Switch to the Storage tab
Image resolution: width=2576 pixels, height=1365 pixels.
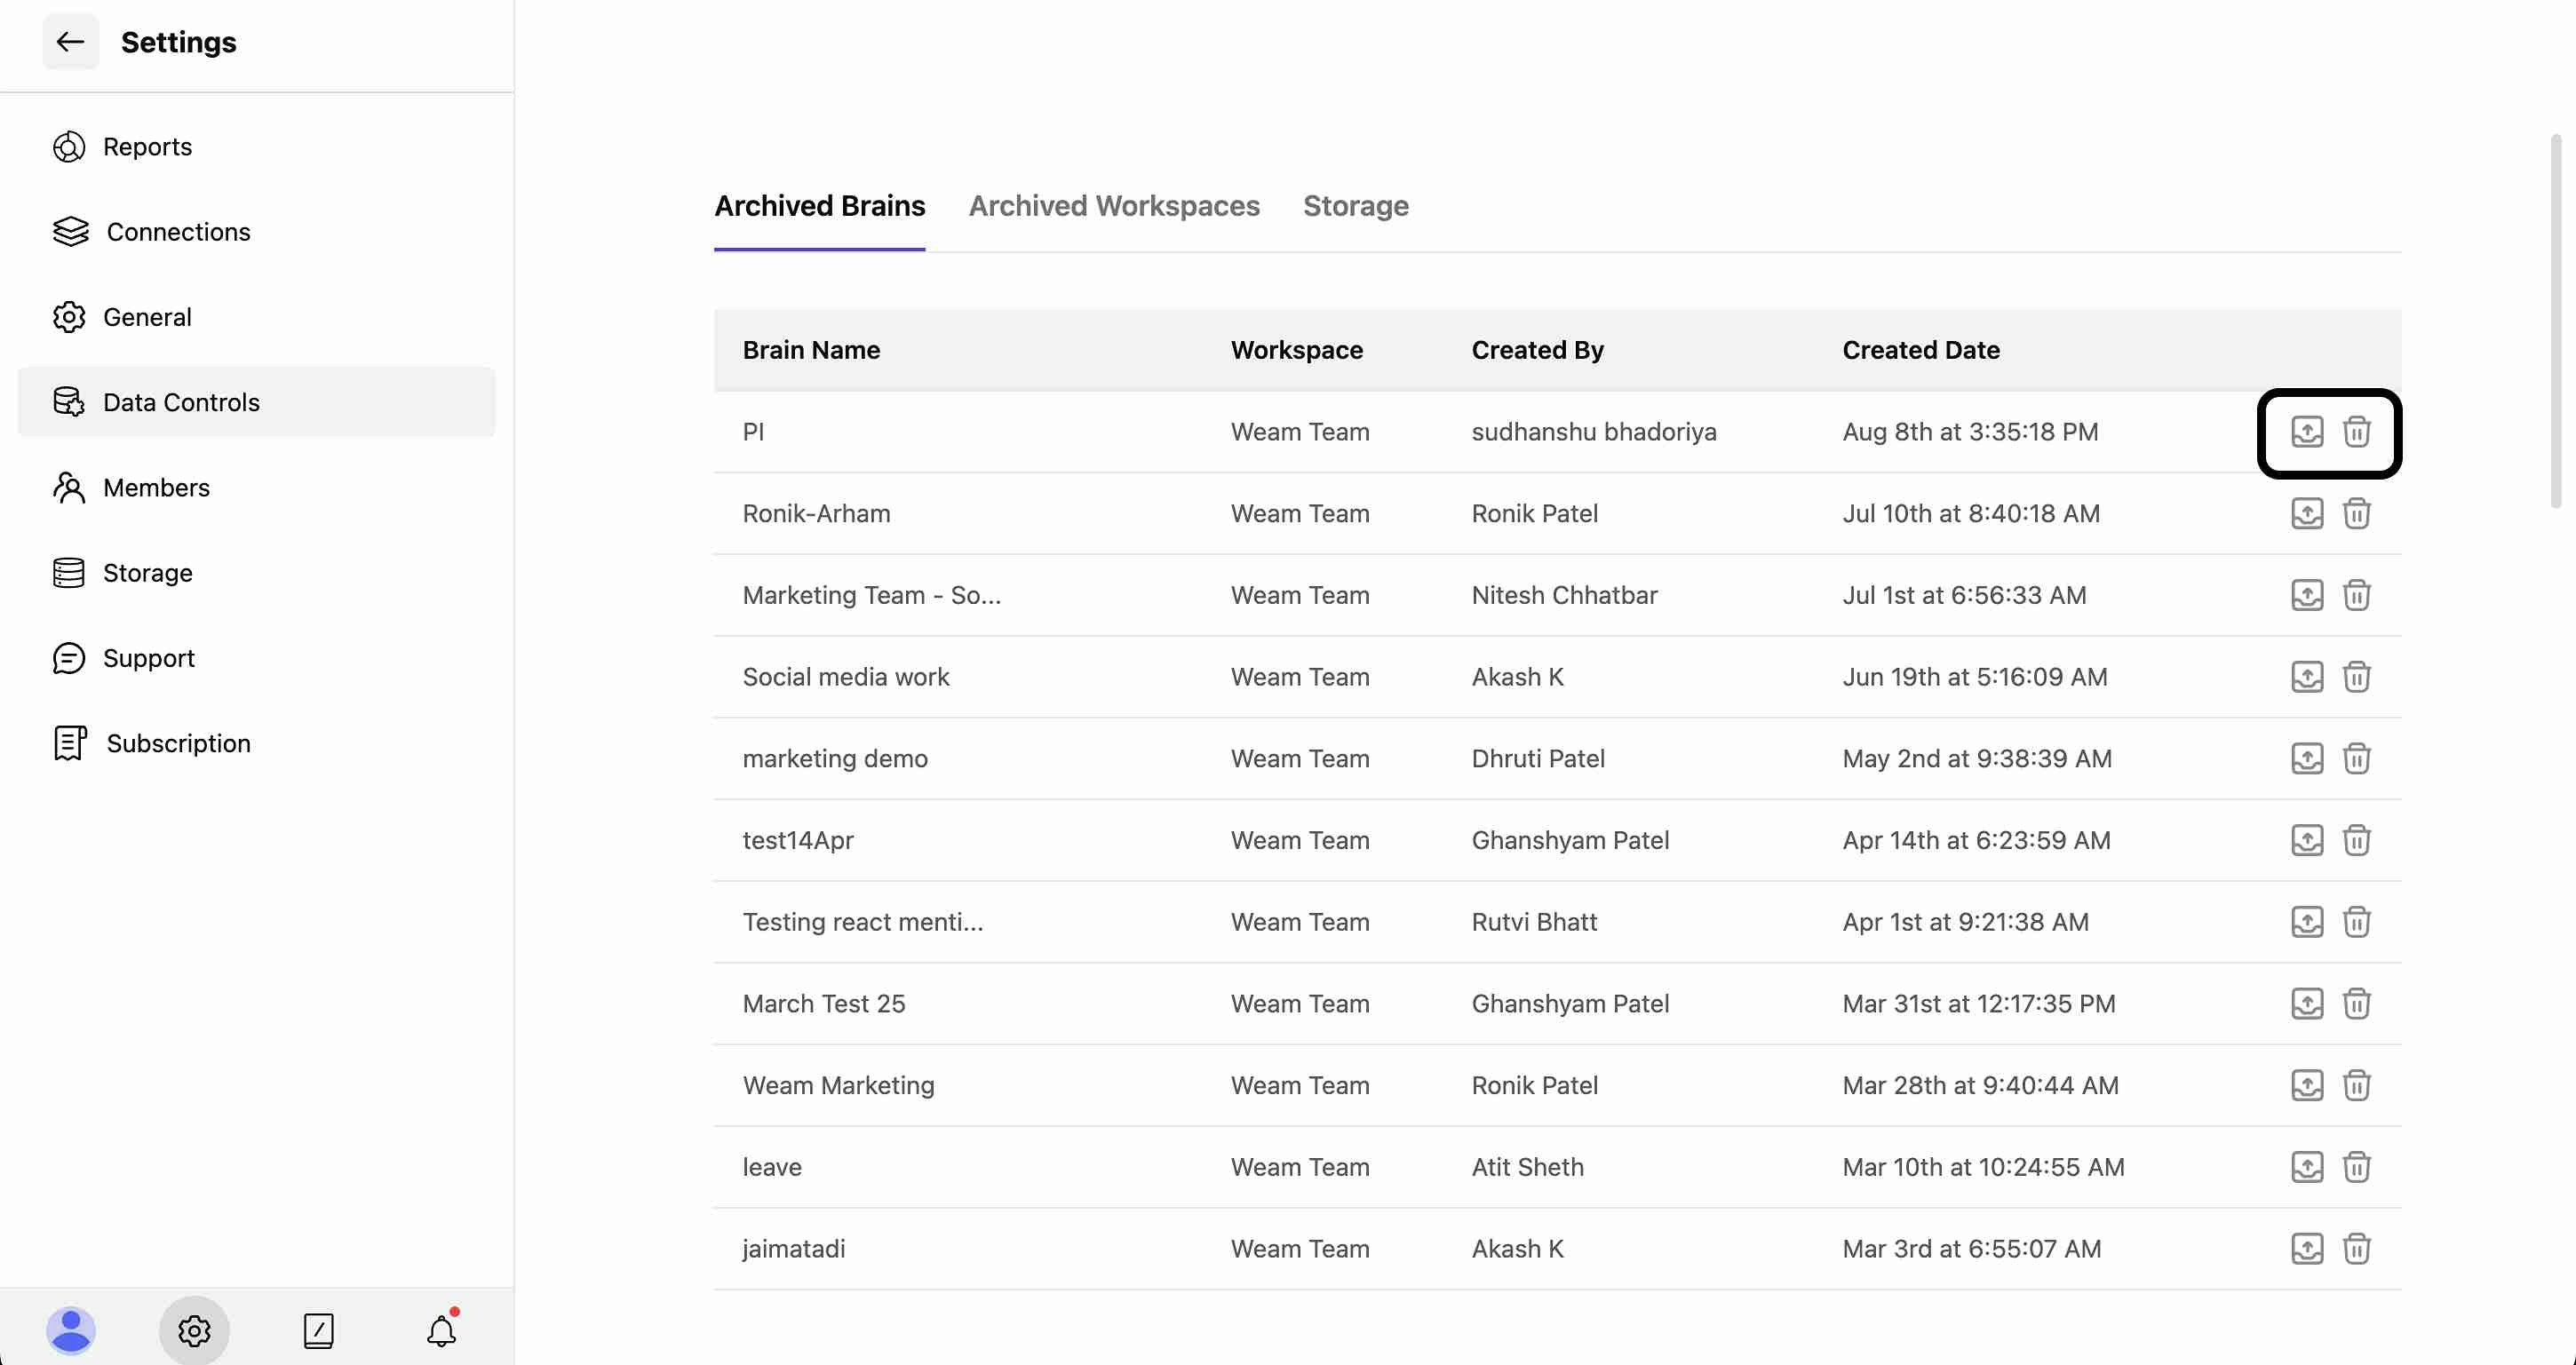point(1355,206)
